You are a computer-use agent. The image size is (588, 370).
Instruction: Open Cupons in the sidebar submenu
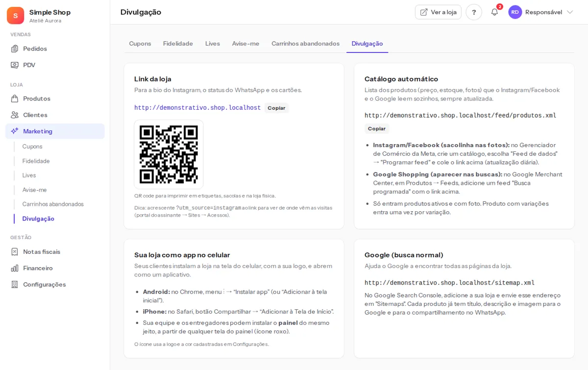[32, 147]
